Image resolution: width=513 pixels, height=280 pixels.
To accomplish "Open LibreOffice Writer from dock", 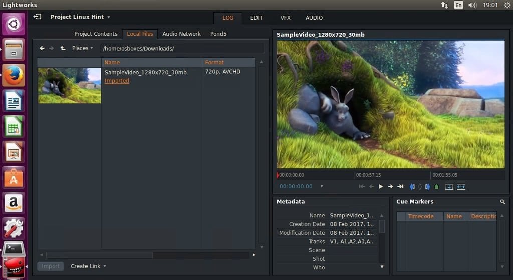I will (x=14, y=101).
